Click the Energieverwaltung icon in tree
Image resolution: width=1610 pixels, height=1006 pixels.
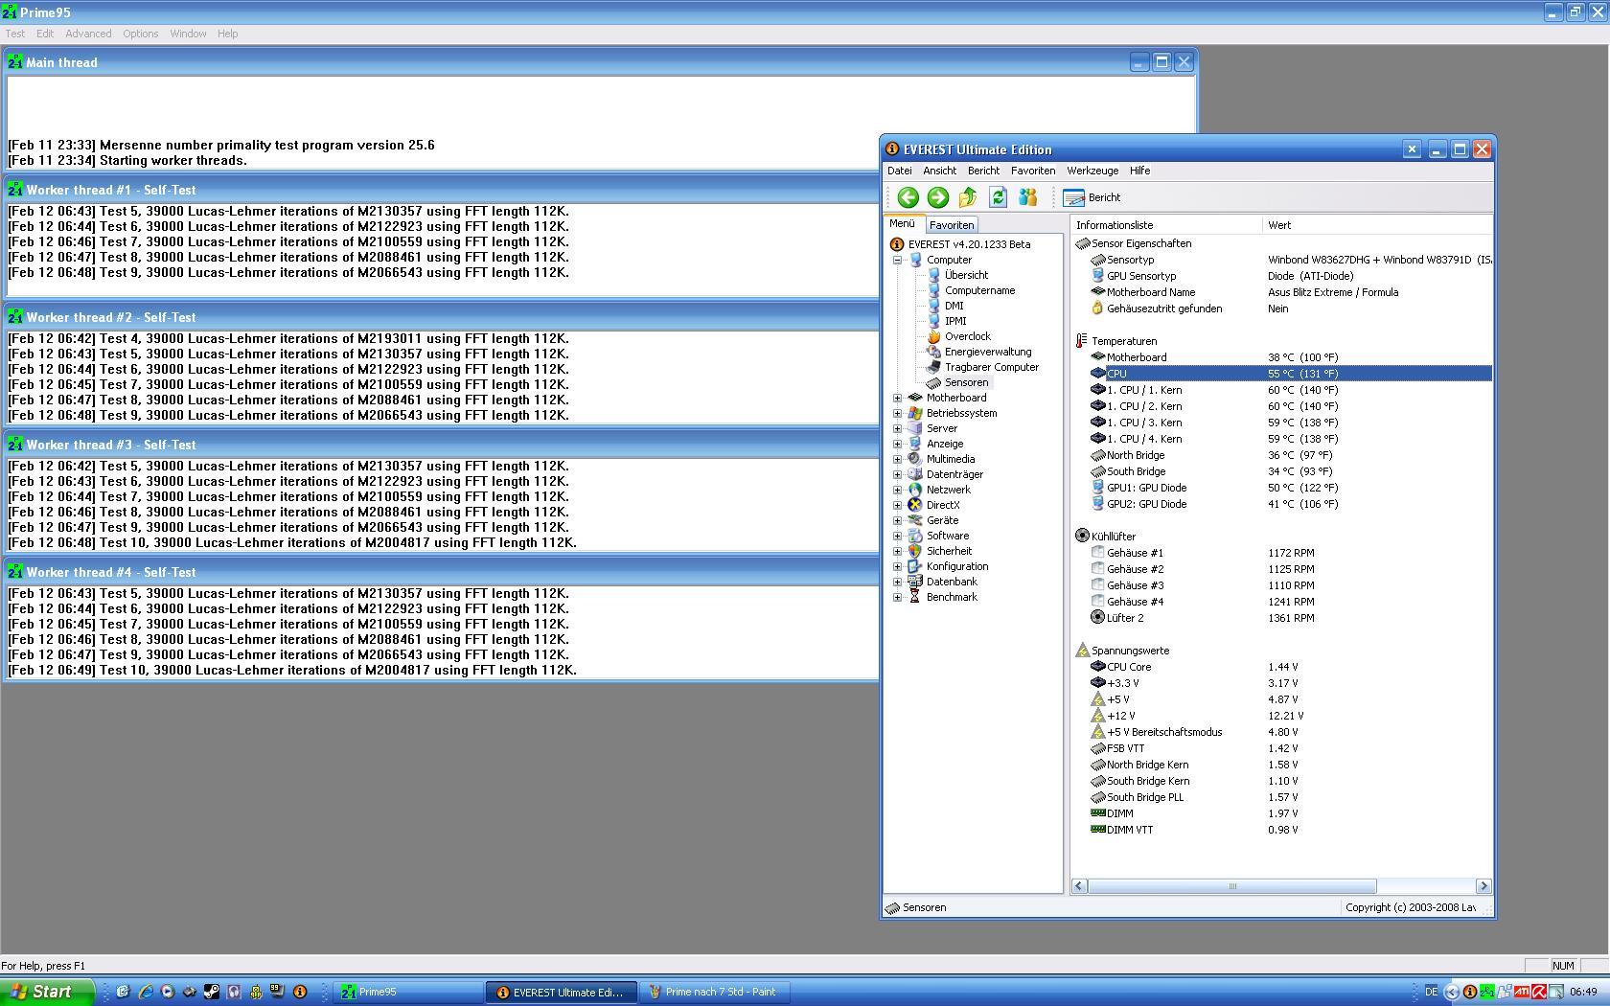pyautogui.click(x=933, y=352)
